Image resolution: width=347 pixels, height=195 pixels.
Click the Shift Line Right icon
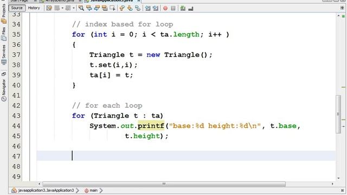pos(156,8)
